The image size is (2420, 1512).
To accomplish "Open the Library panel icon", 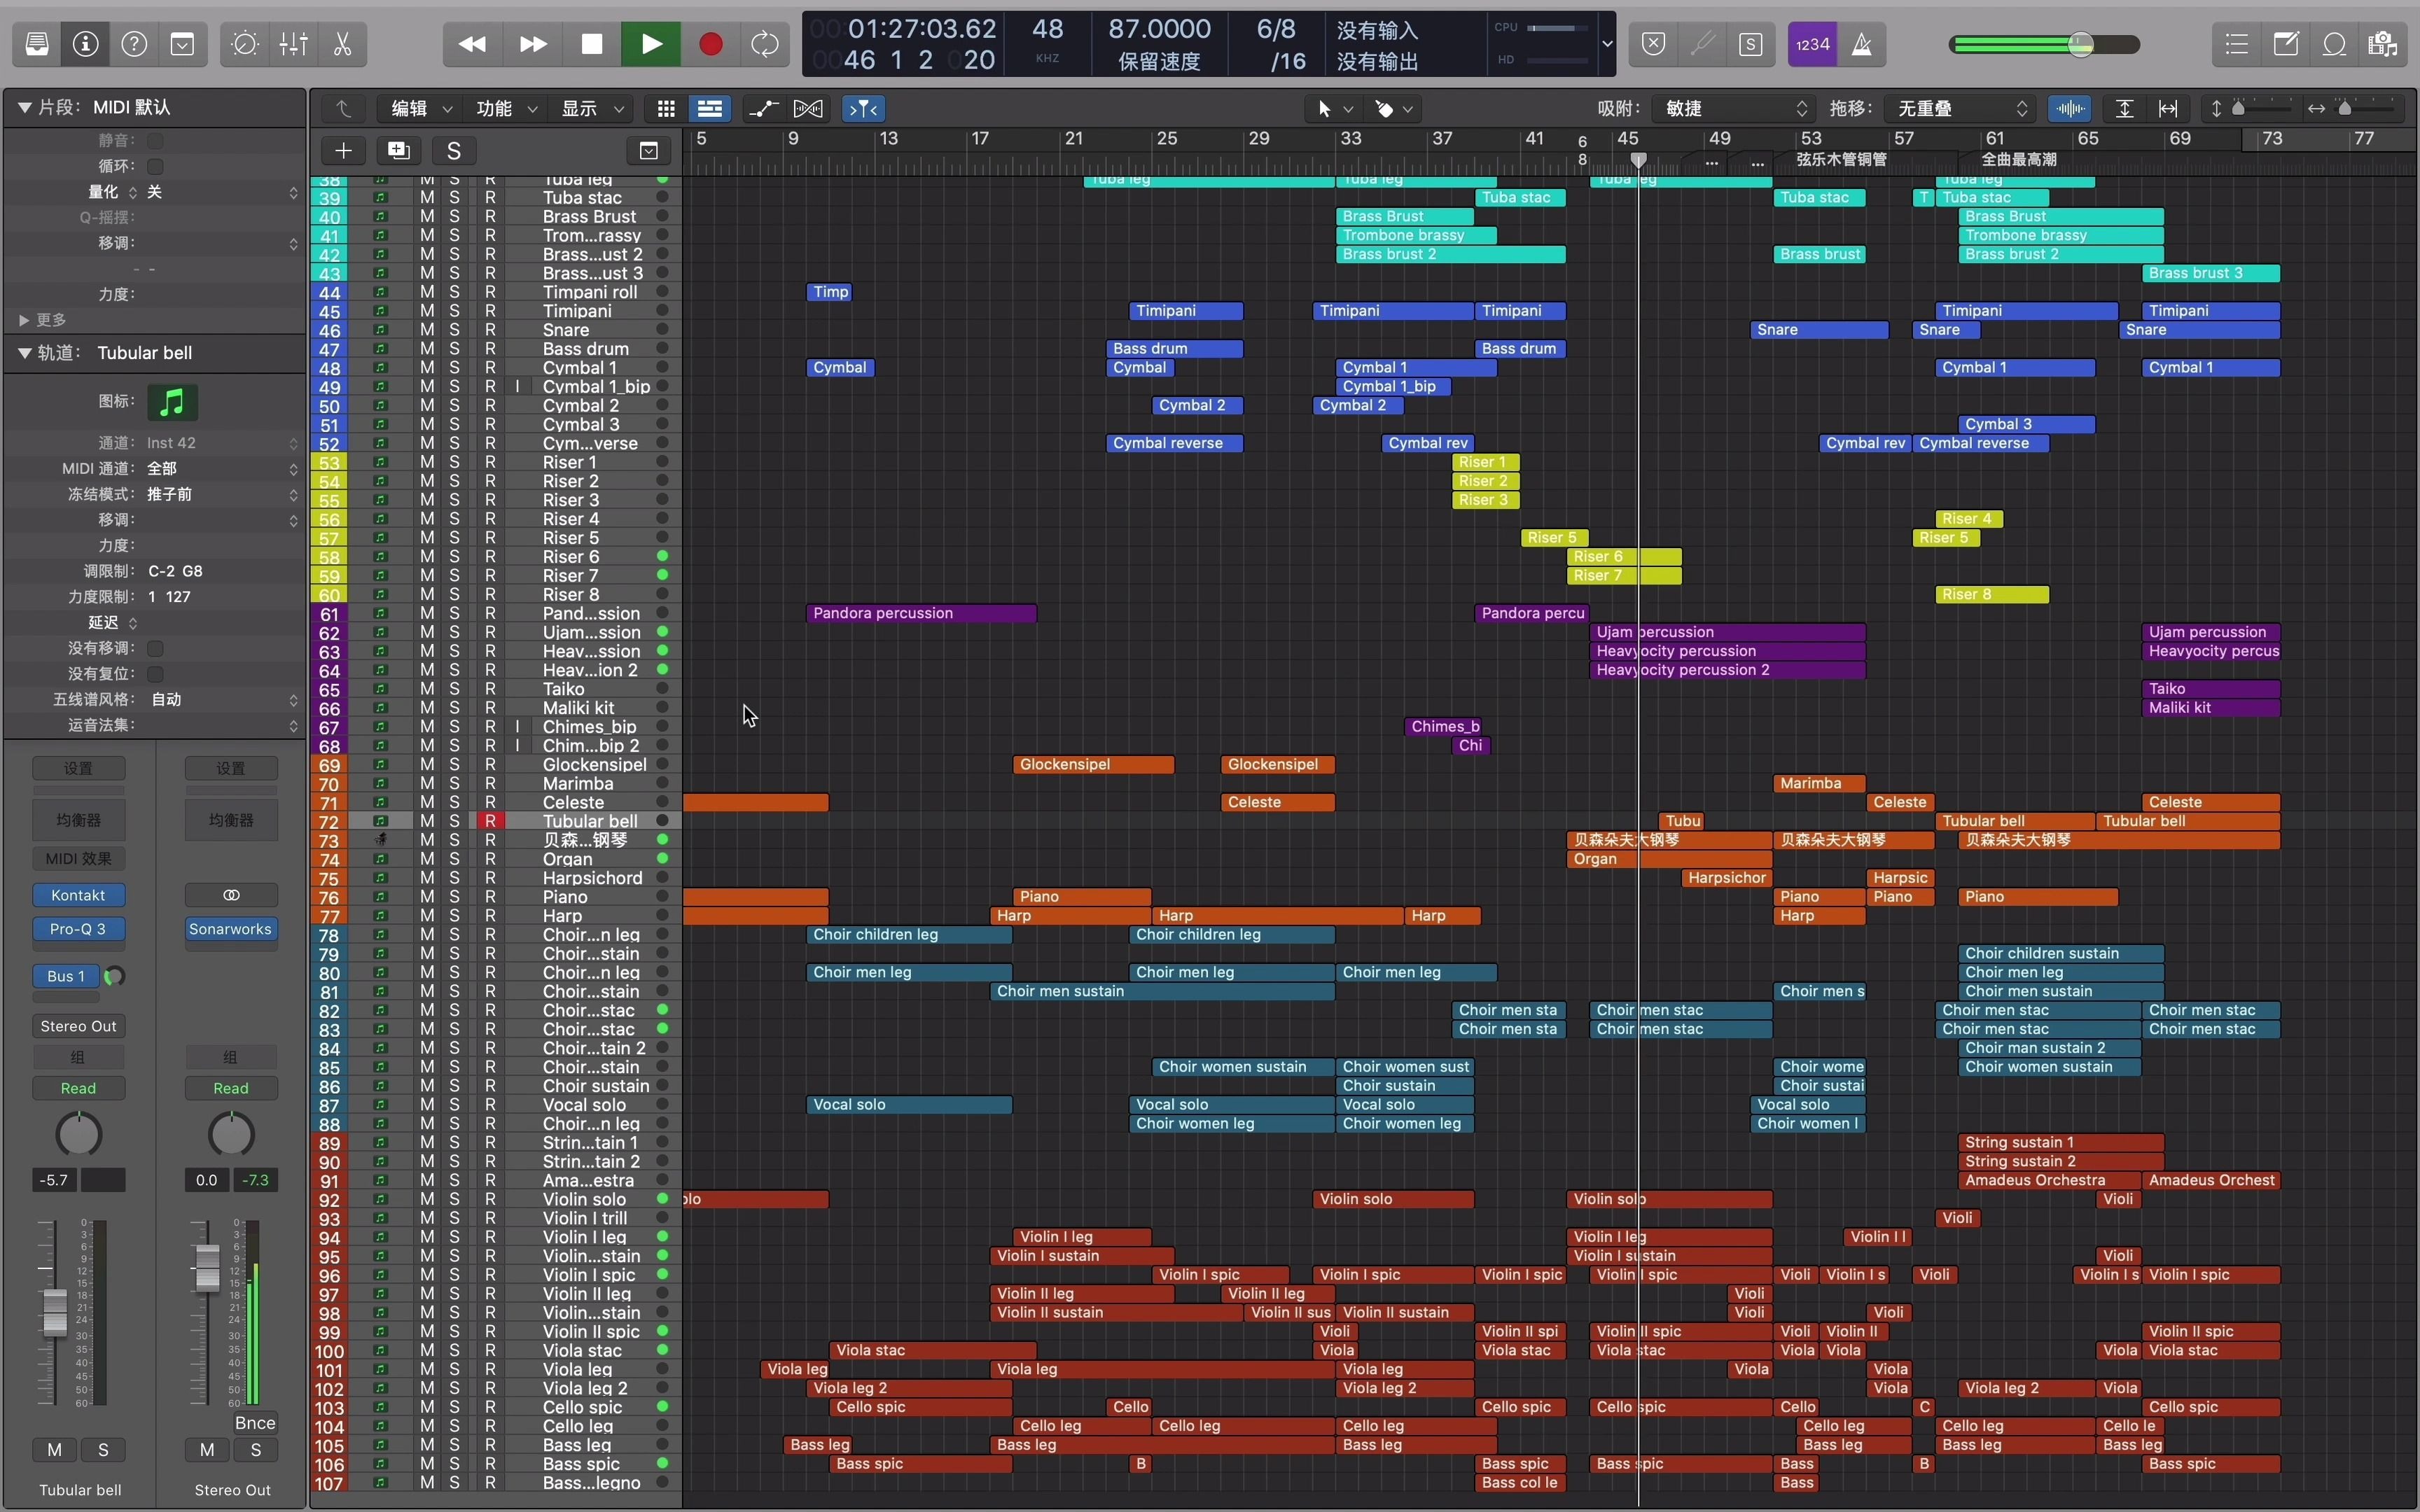I will coord(37,44).
